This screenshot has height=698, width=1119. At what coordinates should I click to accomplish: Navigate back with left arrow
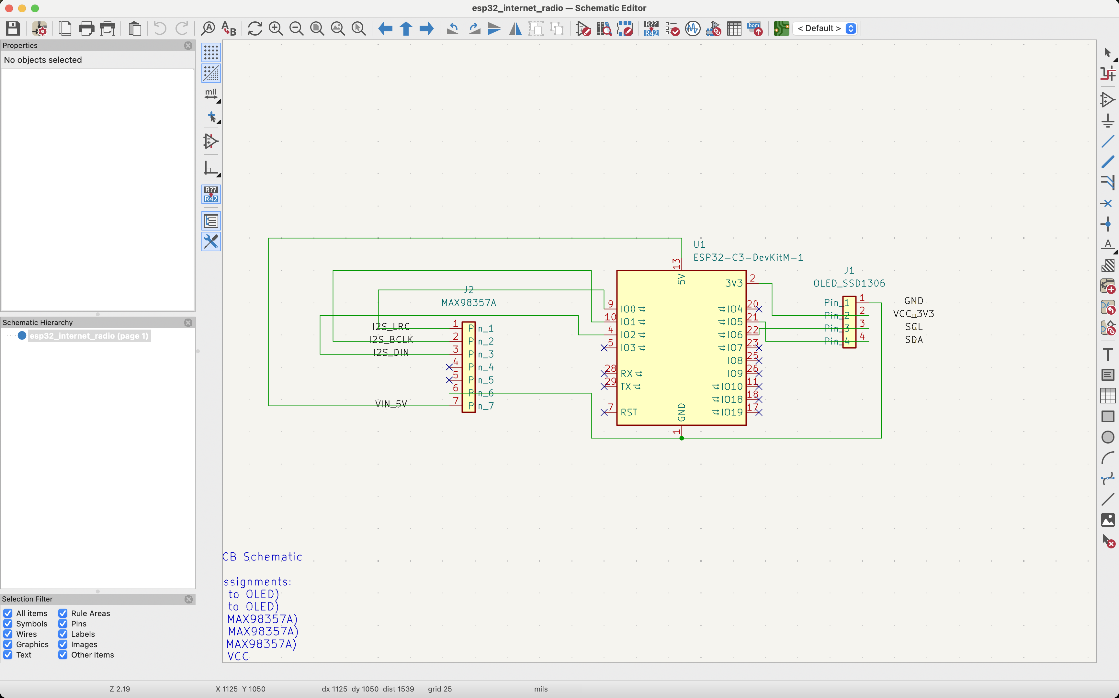(x=385, y=28)
